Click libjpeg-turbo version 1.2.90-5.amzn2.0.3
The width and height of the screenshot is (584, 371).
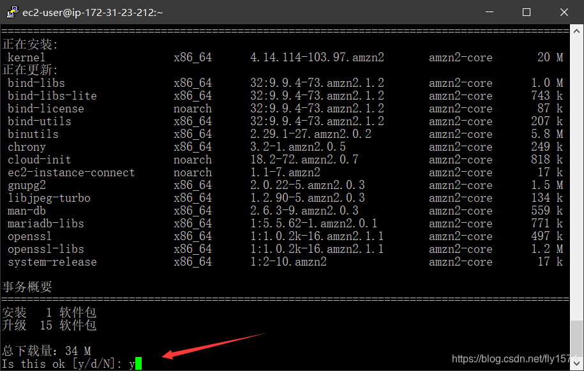(x=307, y=198)
